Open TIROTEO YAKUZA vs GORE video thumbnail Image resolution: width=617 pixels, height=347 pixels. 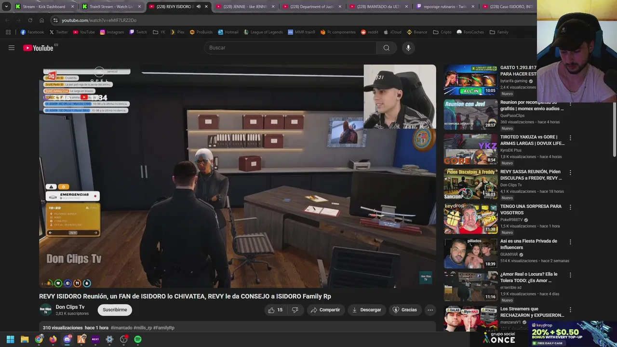470,149
